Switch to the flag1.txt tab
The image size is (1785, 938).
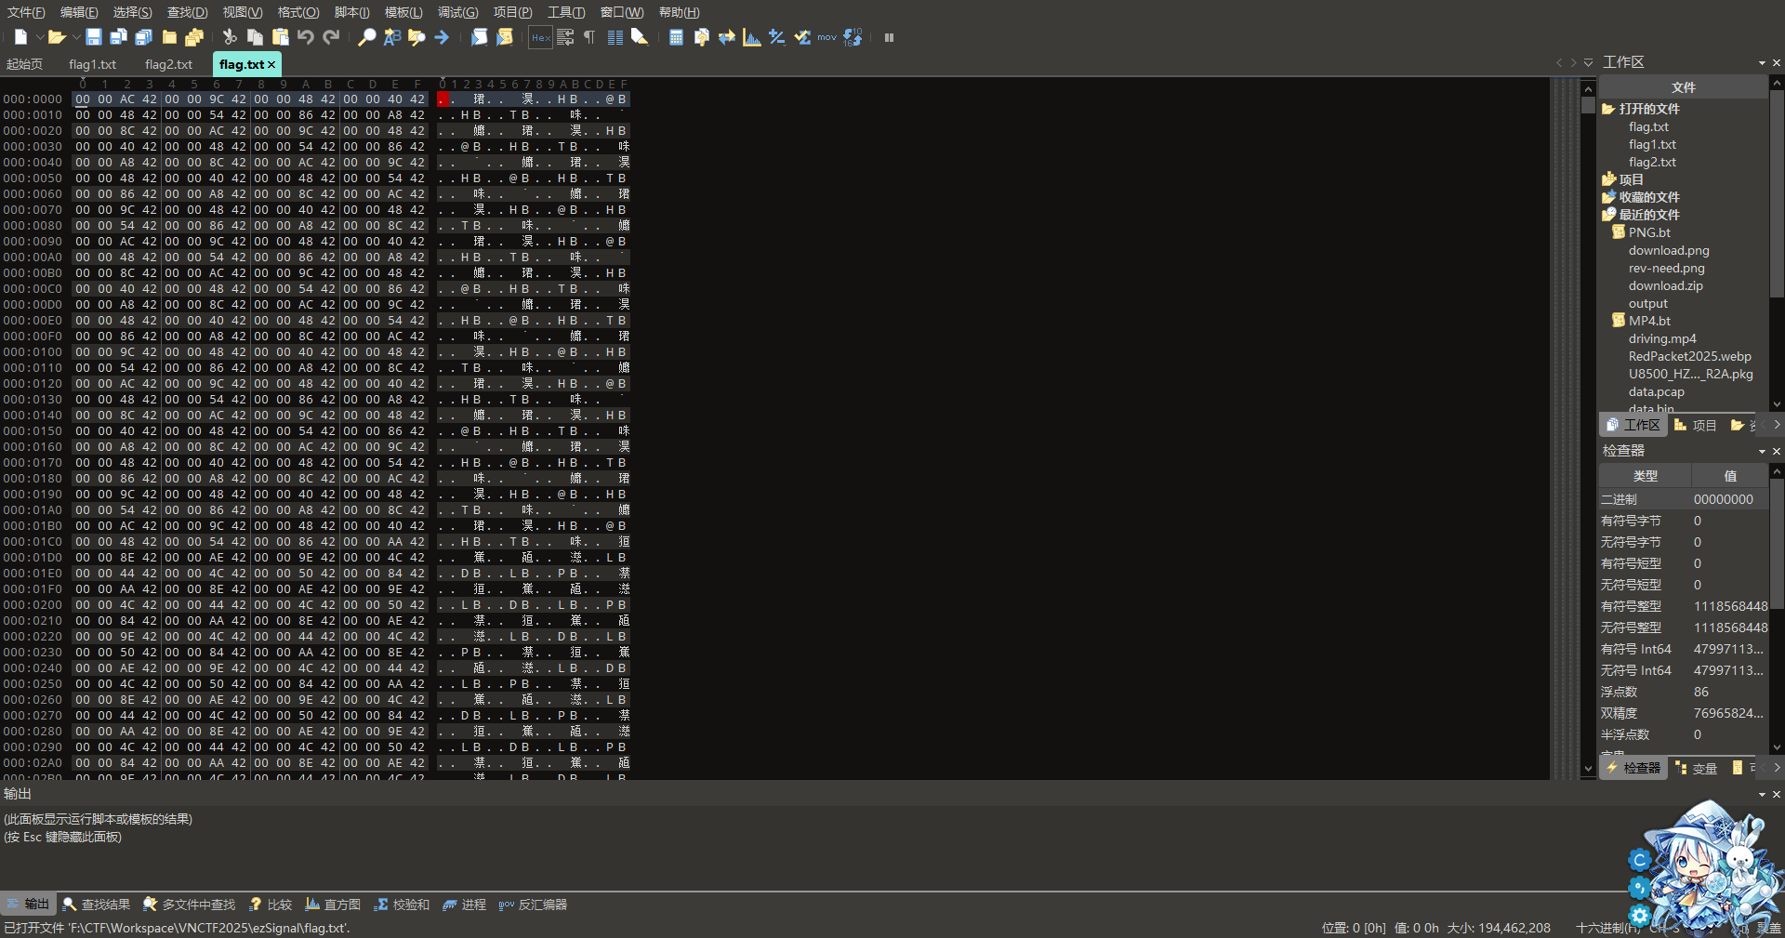[x=92, y=64]
